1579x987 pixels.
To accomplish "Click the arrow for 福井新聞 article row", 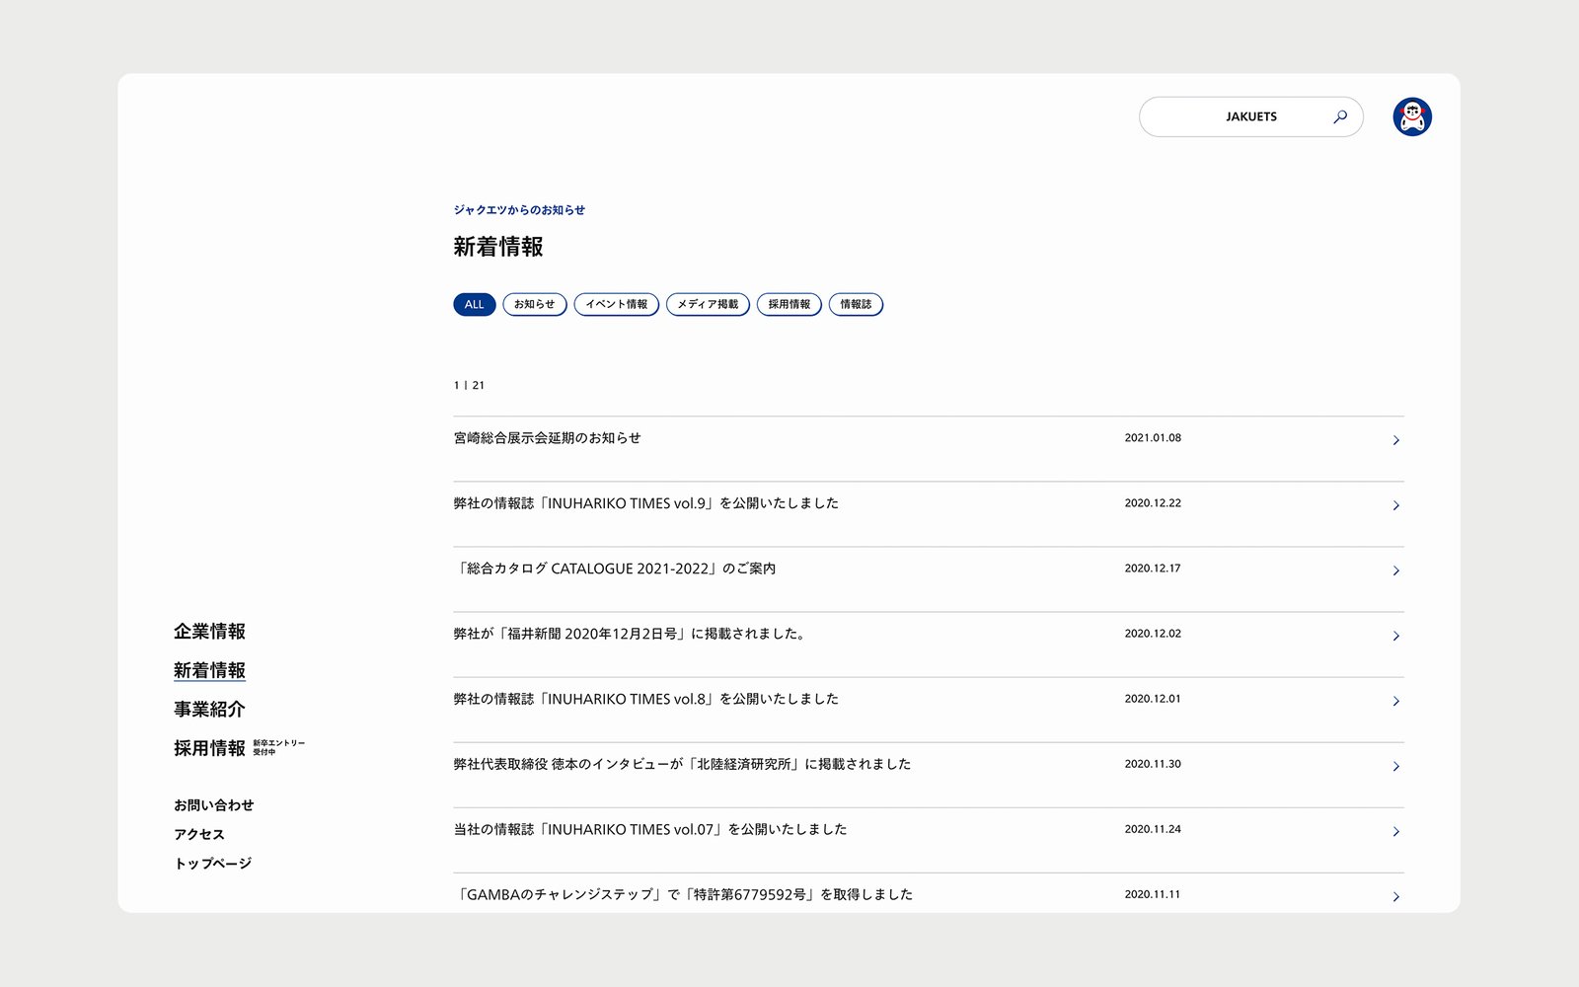I will [1395, 636].
